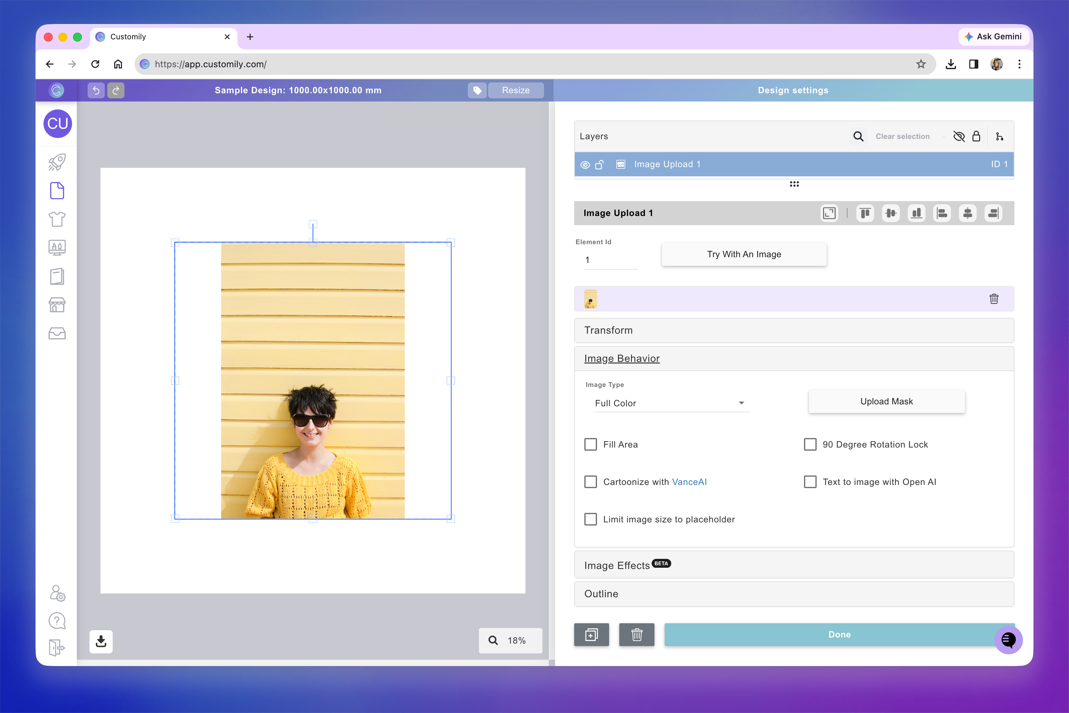This screenshot has width=1069, height=713.
Task: Click Try With An Image button
Action: [744, 254]
